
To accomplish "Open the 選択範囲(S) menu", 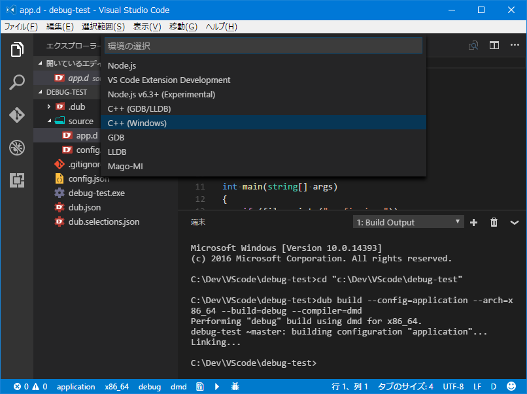I will tap(103, 27).
